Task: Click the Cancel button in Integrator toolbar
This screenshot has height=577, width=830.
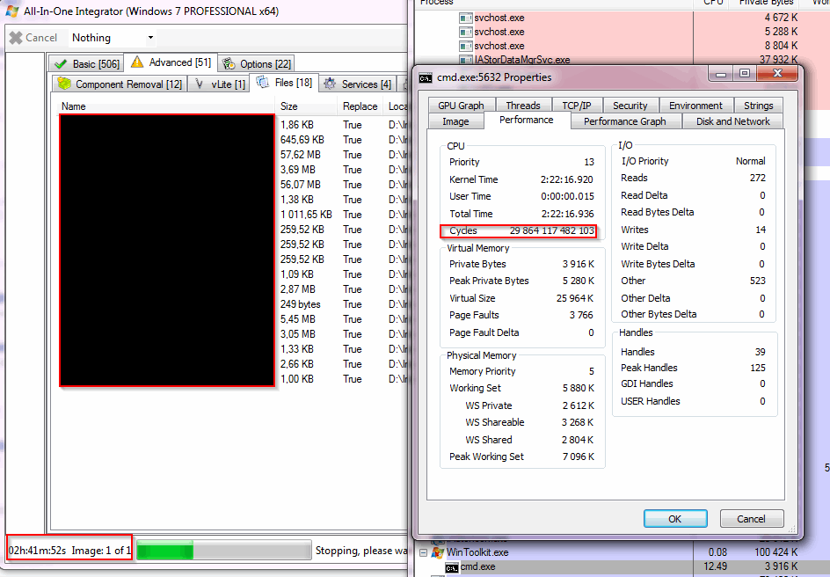Action: click(34, 38)
